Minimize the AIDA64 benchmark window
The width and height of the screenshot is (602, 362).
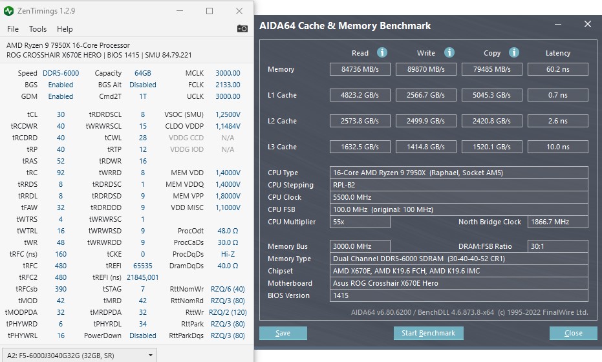558,24
